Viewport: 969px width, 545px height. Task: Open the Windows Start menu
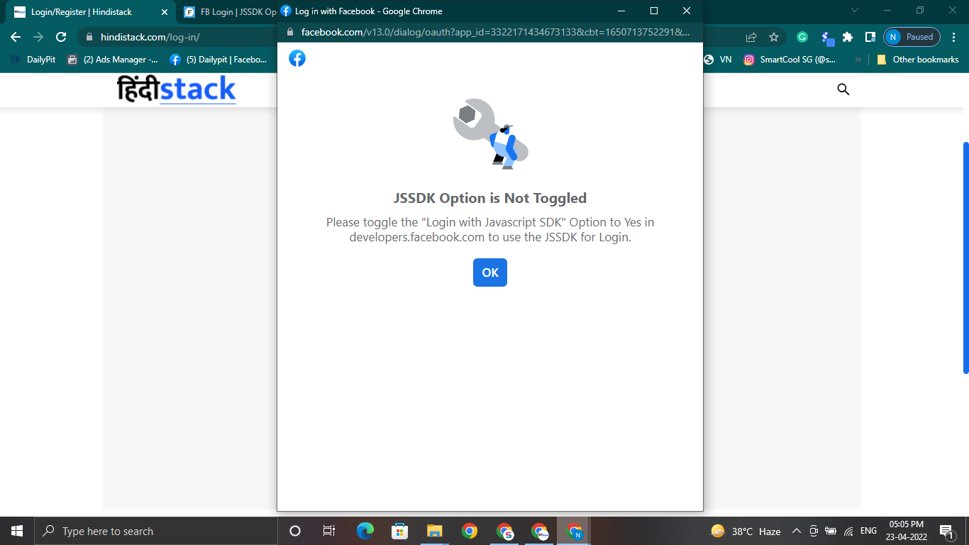(17, 531)
